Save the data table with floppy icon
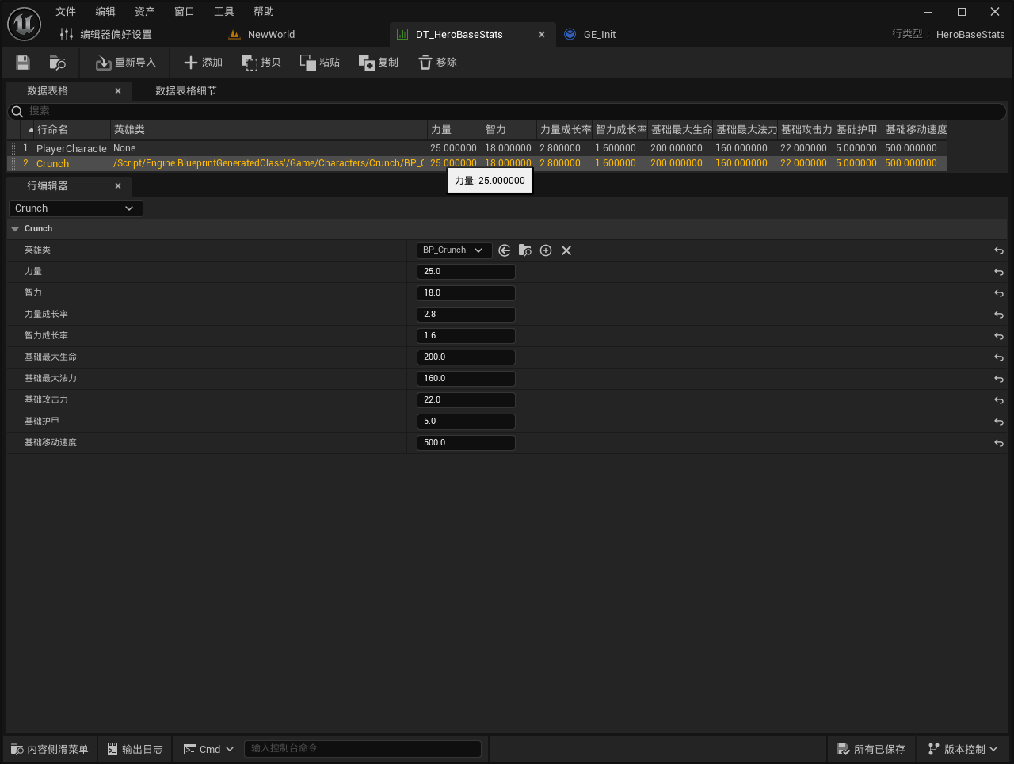Viewport: 1014px width, 764px height. tap(23, 63)
